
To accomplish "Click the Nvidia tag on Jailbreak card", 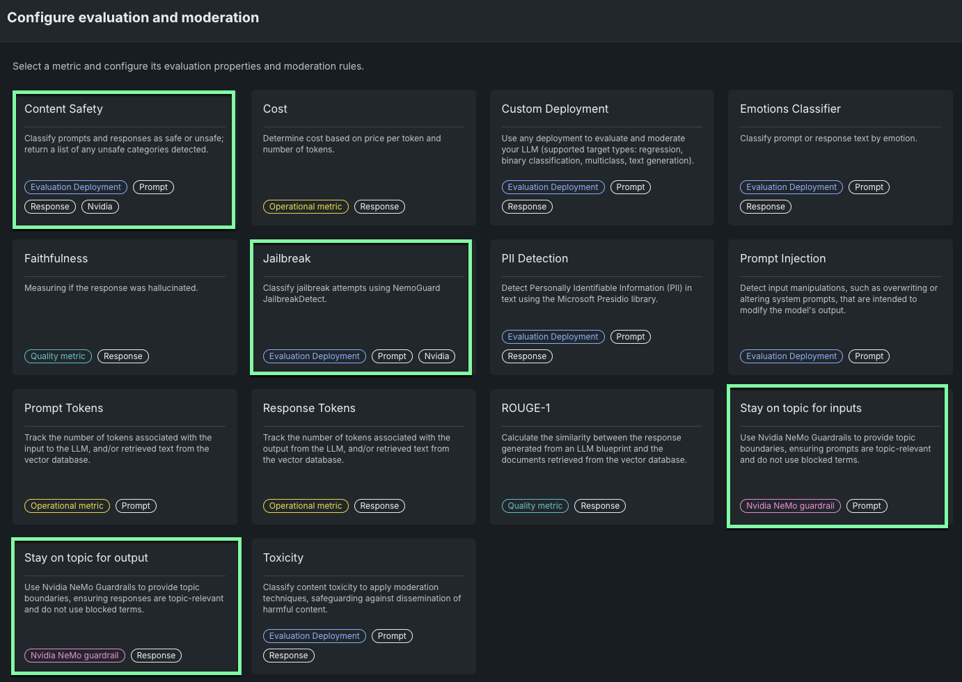I will pyautogui.click(x=436, y=356).
